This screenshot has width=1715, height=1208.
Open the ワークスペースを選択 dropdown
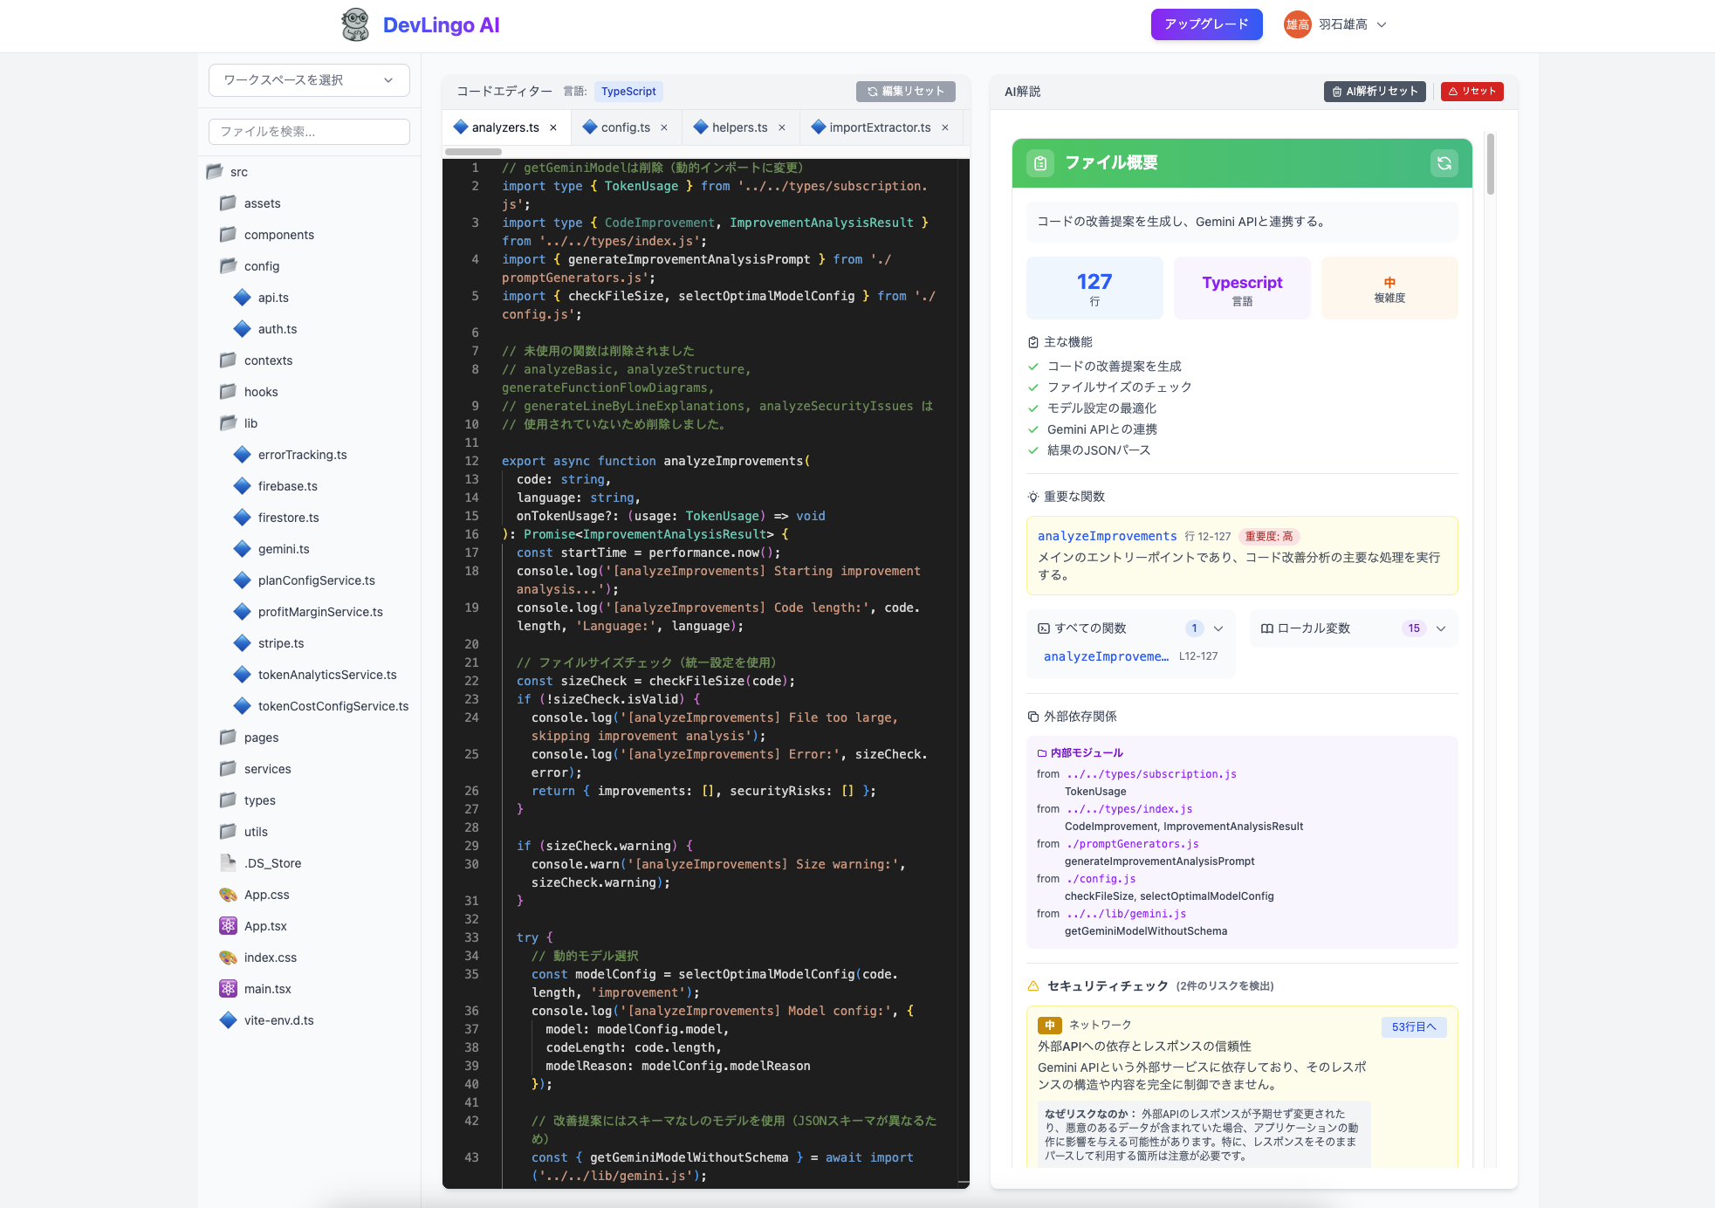coord(309,80)
